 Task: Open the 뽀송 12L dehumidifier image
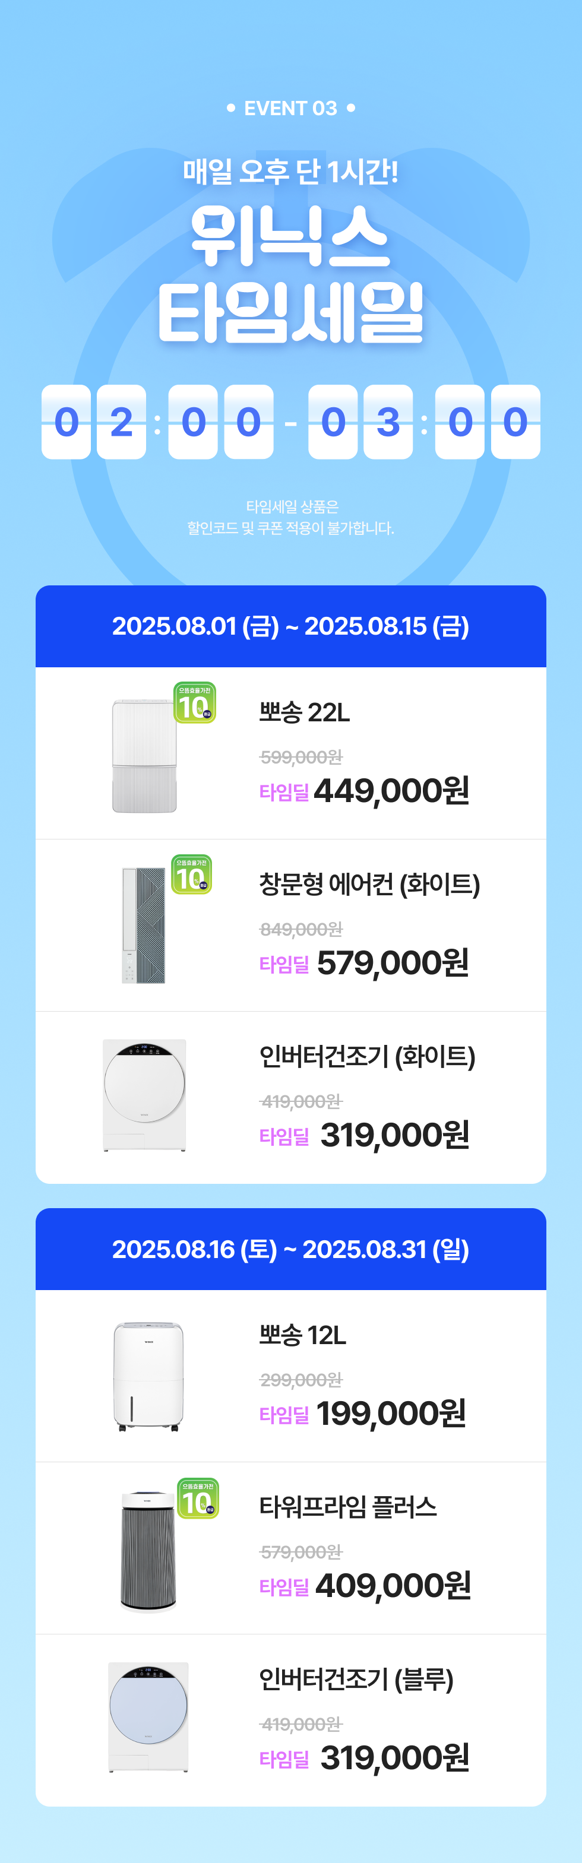coord(148,1376)
